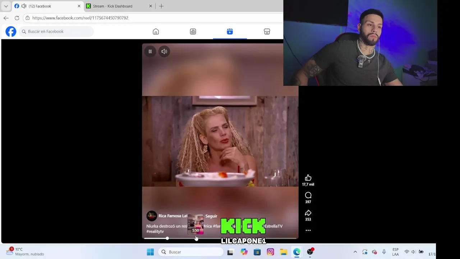Click the cloud tray icon with red mark
Image resolution: width=460 pixels, height=259 pixels.
(x=374, y=252)
